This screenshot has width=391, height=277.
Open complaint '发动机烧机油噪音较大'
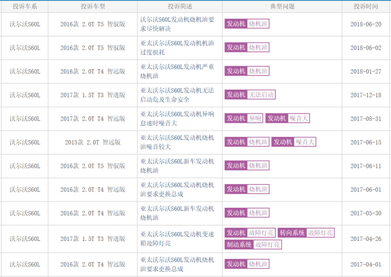(177, 142)
